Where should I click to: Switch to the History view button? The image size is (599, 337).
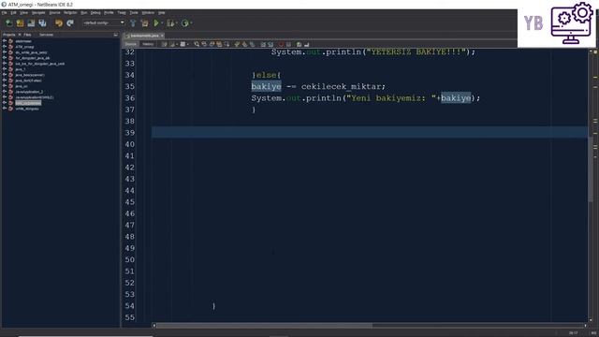[x=148, y=44]
